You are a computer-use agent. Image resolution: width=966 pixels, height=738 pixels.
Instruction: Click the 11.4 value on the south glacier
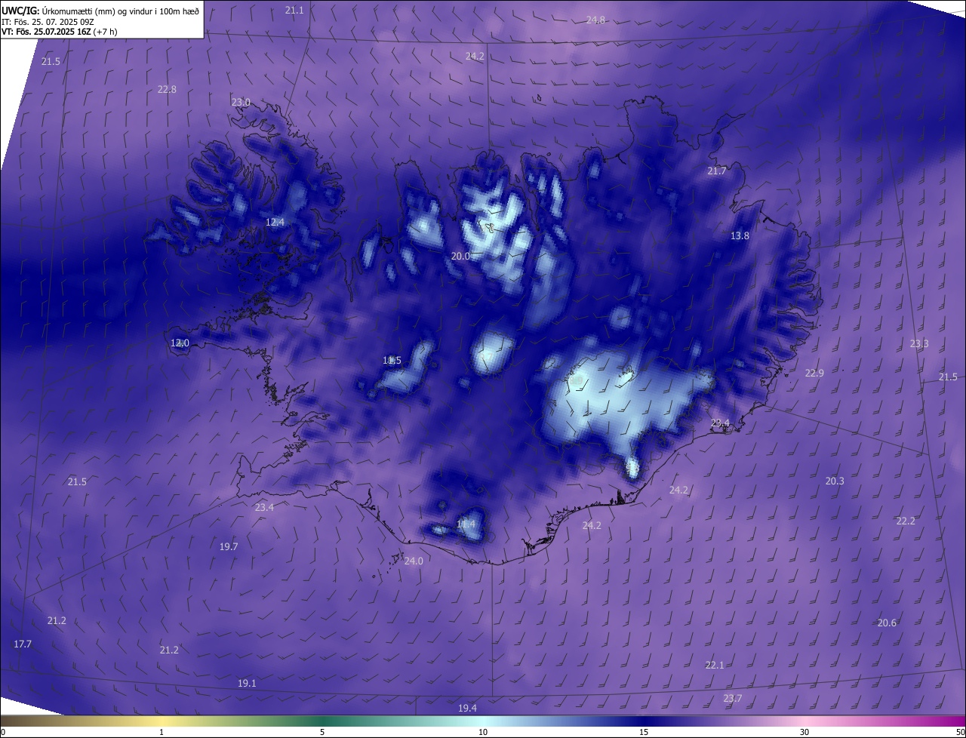[x=466, y=524]
